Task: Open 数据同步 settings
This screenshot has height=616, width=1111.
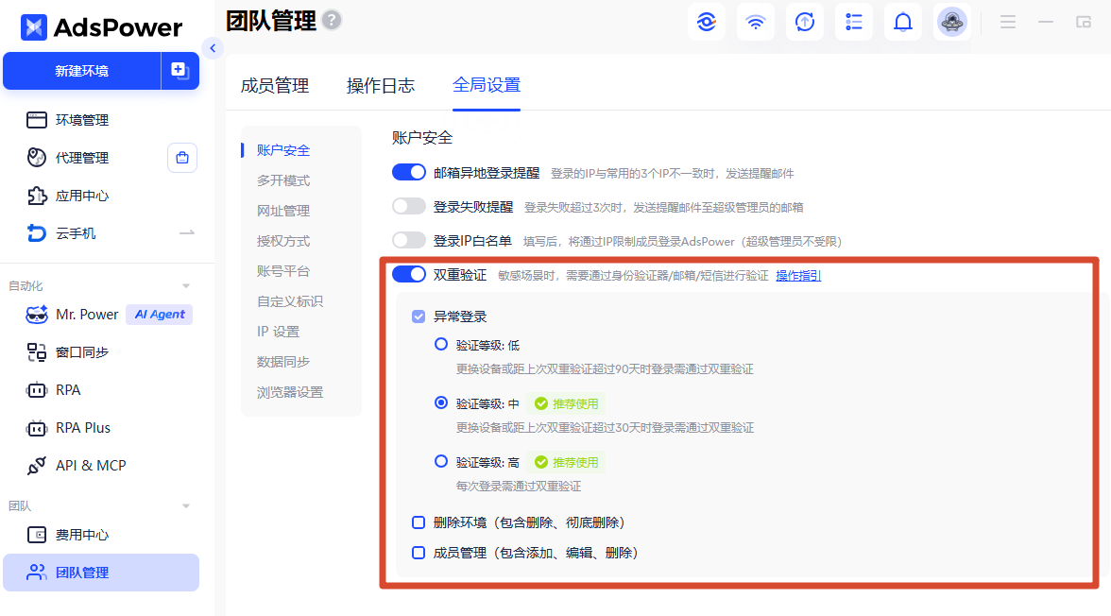Action: [x=283, y=362]
